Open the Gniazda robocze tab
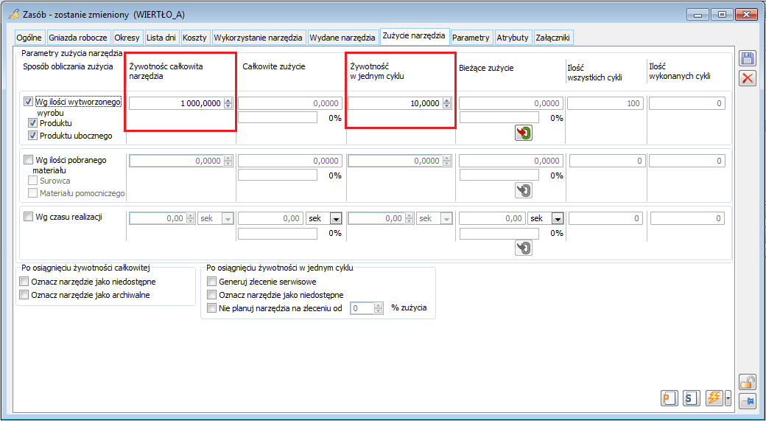 pos(79,37)
